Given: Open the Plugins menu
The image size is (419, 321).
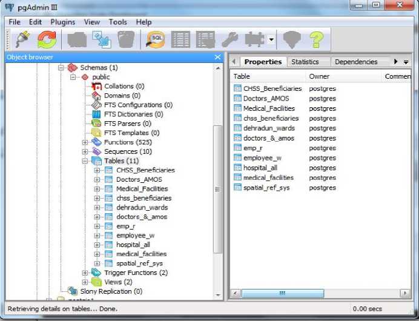Looking at the screenshot, I should point(63,22).
